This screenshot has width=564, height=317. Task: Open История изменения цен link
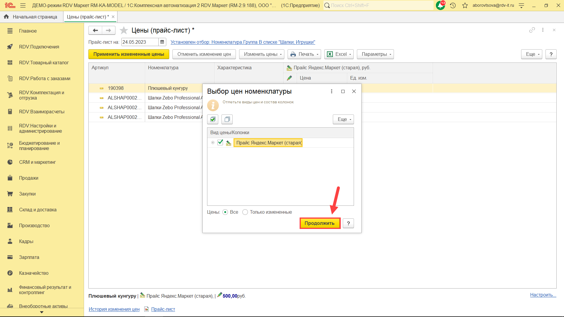click(x=114, y=309)
